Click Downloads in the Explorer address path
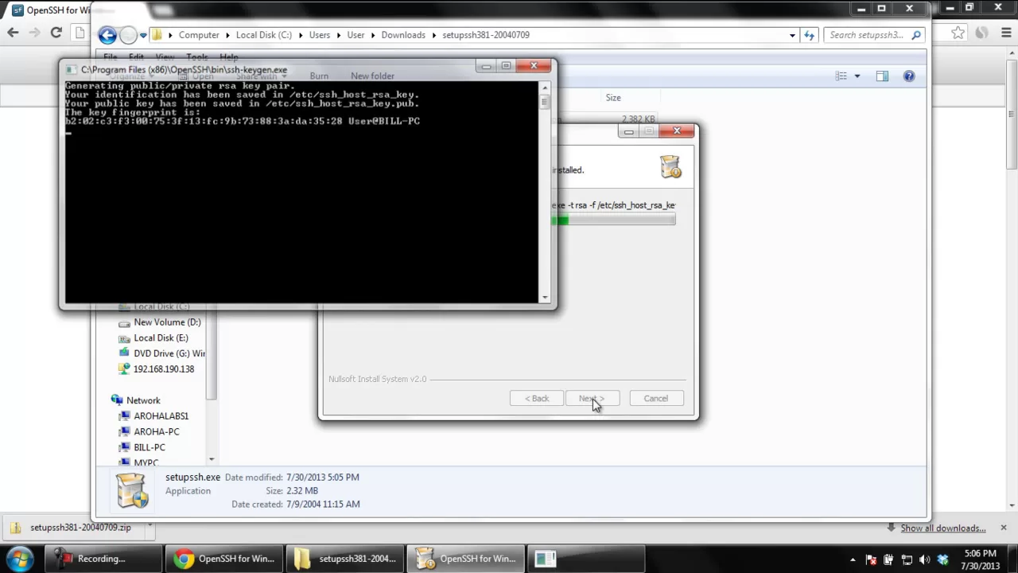Viewport: 1018px width, 573px height. tap(403, 35)
